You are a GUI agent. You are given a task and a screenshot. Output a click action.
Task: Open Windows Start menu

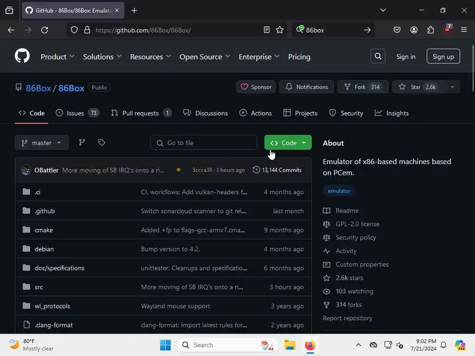(165, 345)
